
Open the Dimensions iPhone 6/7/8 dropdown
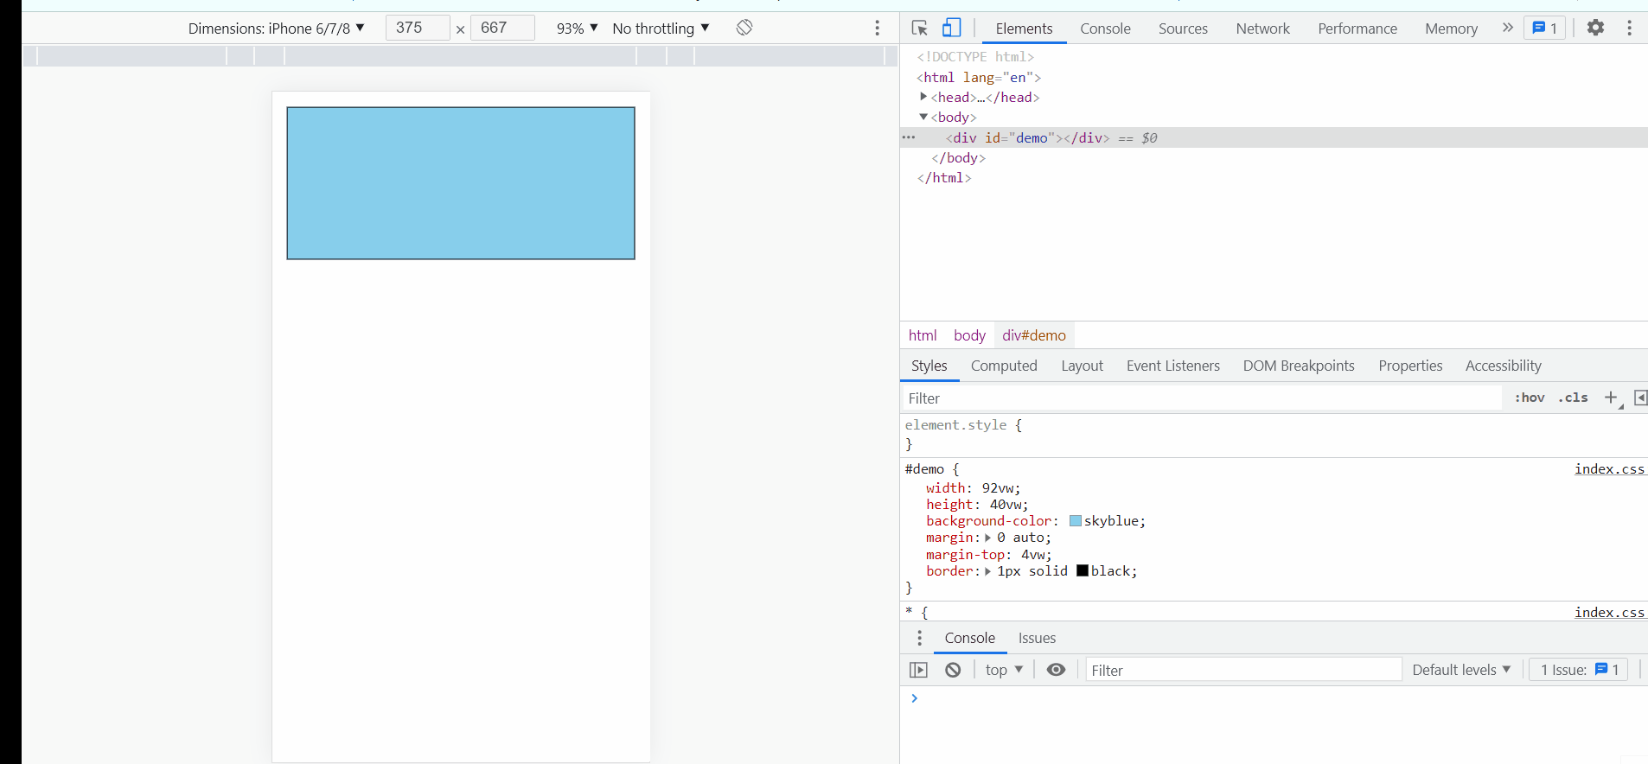coord(277,29)
